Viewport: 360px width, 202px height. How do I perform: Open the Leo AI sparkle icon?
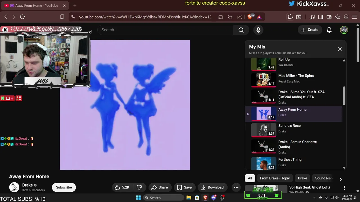[x=337, y=17]
